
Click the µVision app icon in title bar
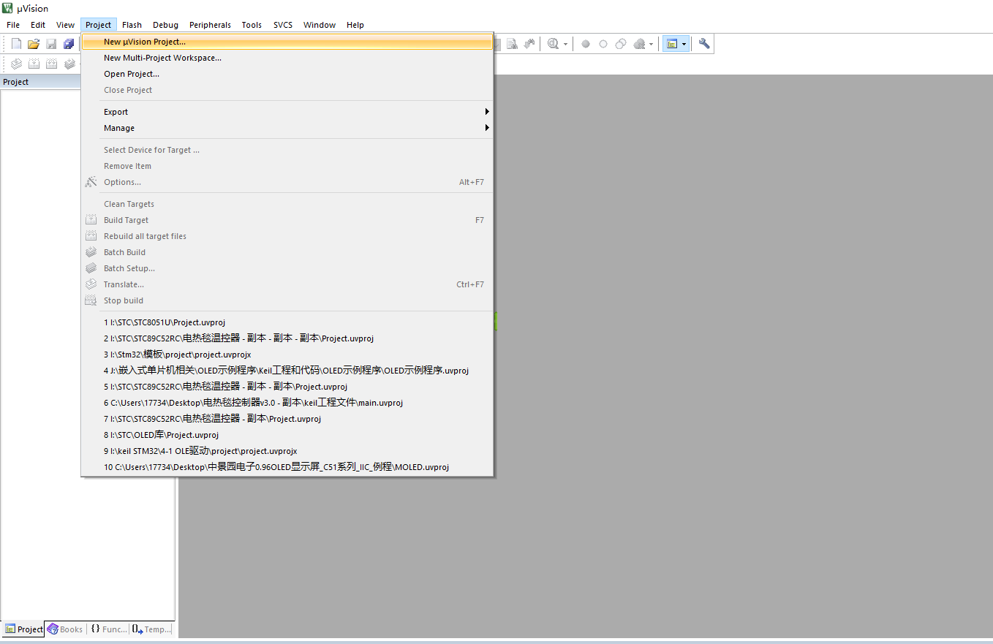(x=8, y=8)
